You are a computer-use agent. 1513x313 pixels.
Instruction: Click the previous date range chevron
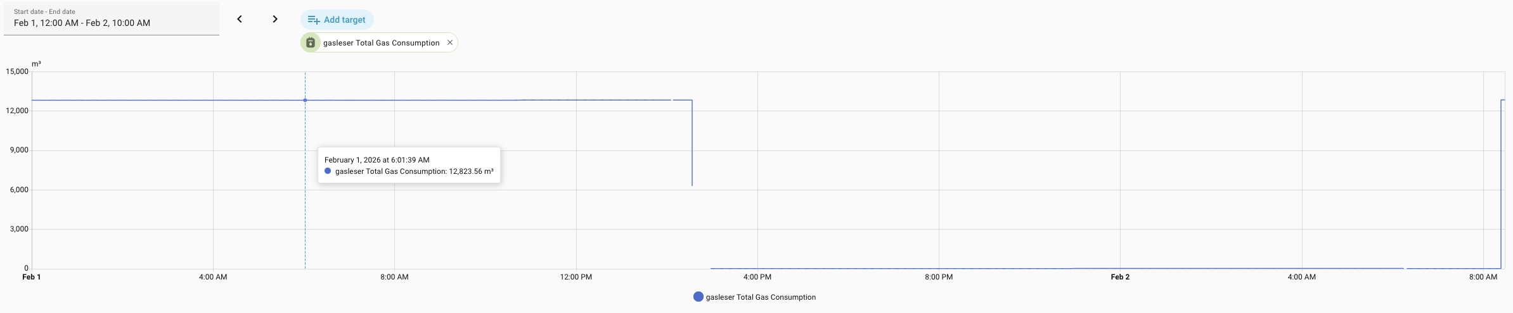coord(240,19)
